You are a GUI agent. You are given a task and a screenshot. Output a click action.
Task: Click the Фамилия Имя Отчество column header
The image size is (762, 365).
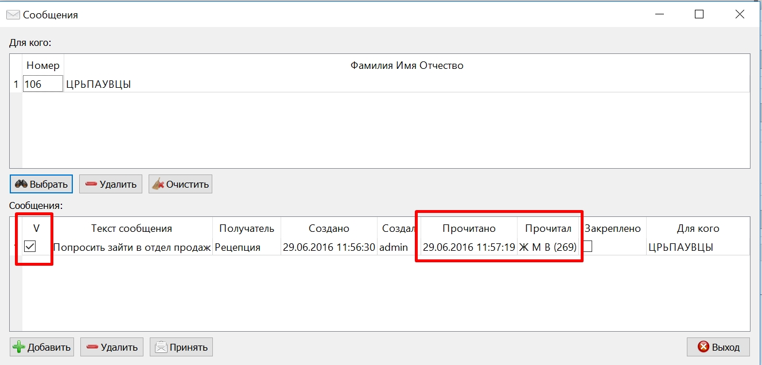[x=407, y=65]
